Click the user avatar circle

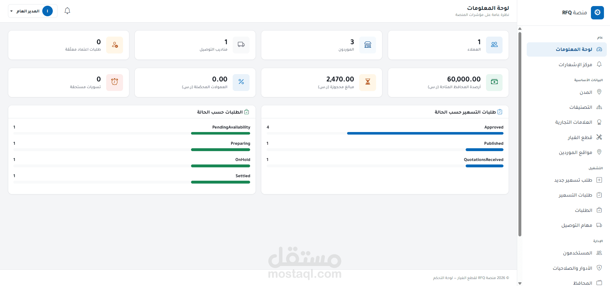pyautogui.click(x=47, y=11)
